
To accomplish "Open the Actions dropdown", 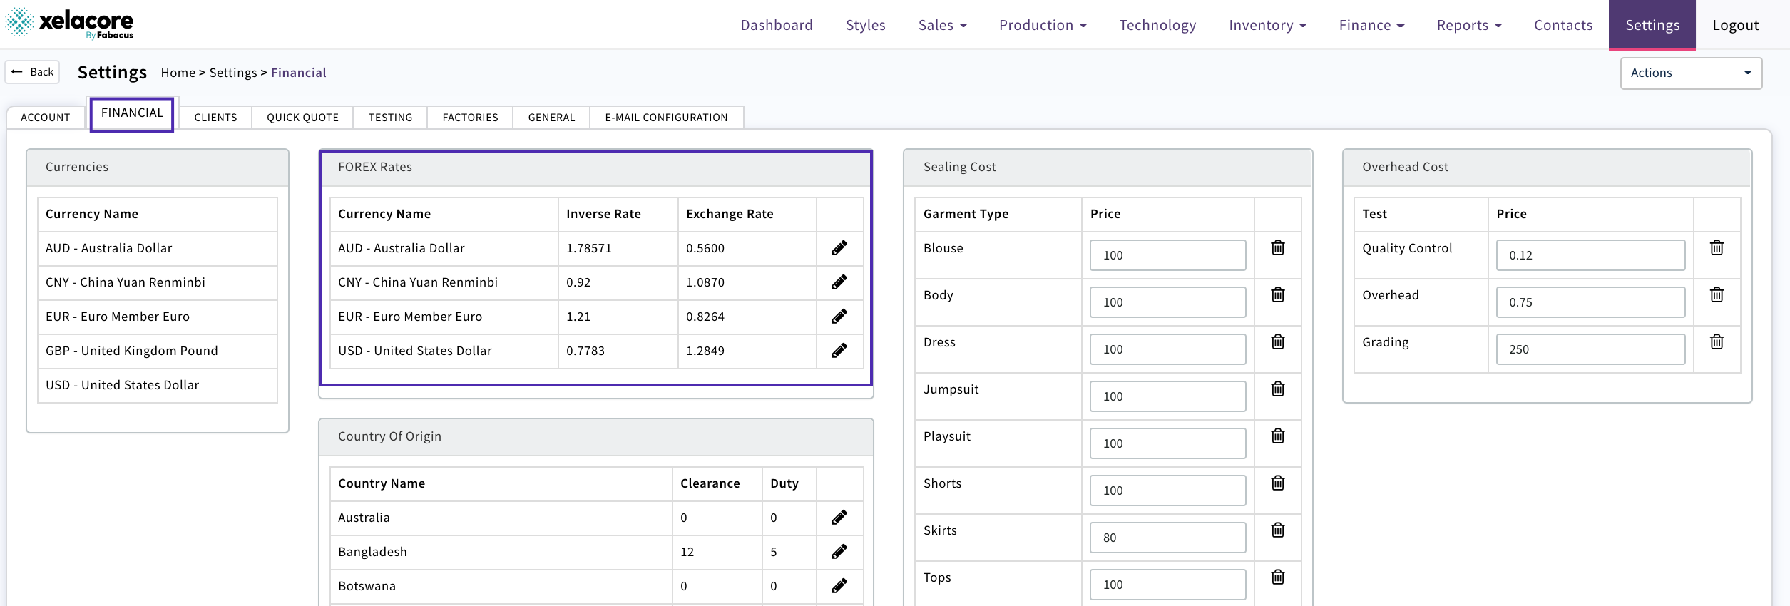I will [x=1690, y=73].
